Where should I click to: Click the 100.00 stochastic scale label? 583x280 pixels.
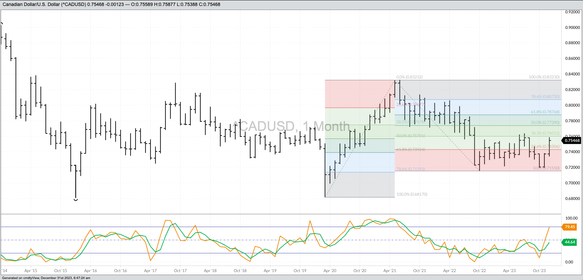tap(571, 218)
